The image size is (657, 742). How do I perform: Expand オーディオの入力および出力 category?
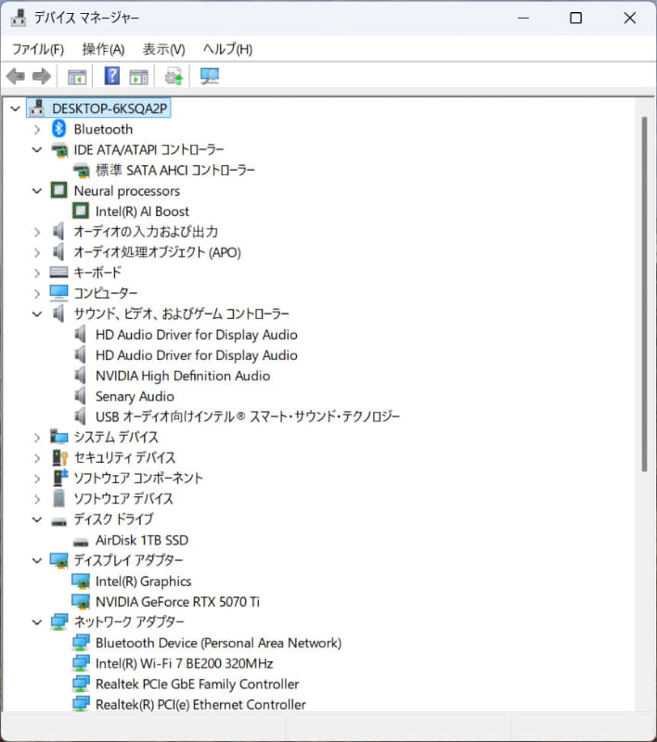coord(37,232)
